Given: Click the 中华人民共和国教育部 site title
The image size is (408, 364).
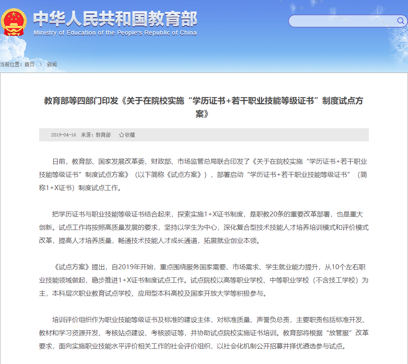Looking at the screenshot, I should tap(115, 19).
